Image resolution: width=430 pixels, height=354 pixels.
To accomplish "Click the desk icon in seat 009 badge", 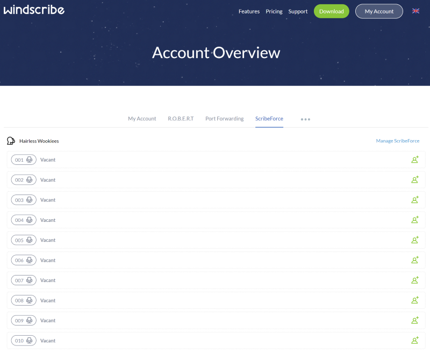I will click(x=30, y=320).
